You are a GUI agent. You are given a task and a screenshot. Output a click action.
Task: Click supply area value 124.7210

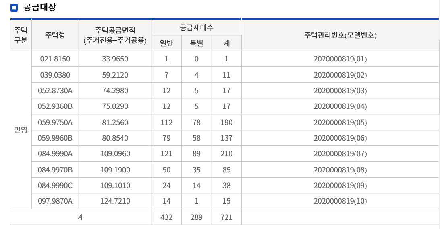point(115,201)
